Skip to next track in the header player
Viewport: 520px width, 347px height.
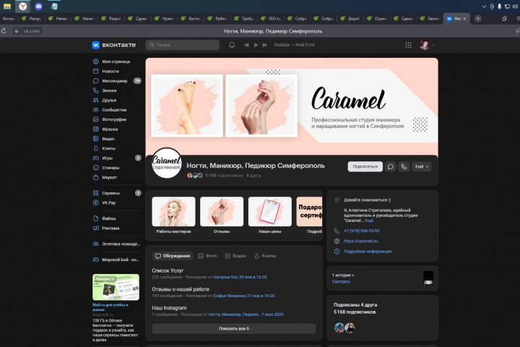coord(264,45)
